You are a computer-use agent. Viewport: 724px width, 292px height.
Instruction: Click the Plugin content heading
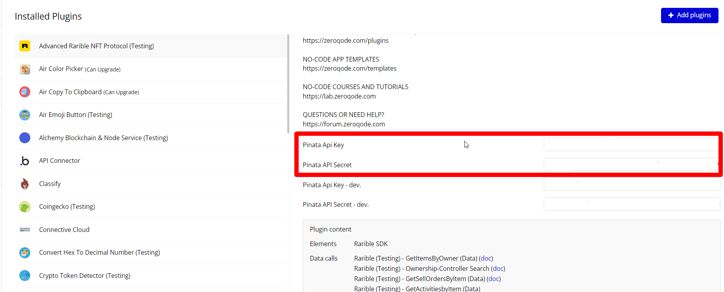pos(331,229)
